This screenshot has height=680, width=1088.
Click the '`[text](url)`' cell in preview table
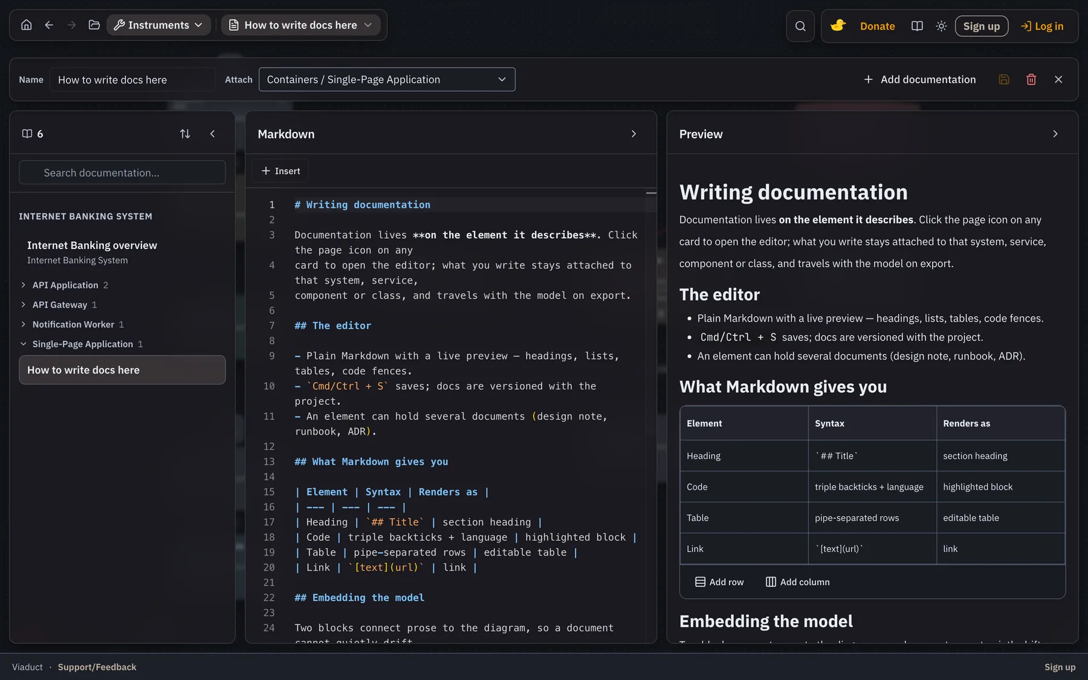[x=872, y=549]
